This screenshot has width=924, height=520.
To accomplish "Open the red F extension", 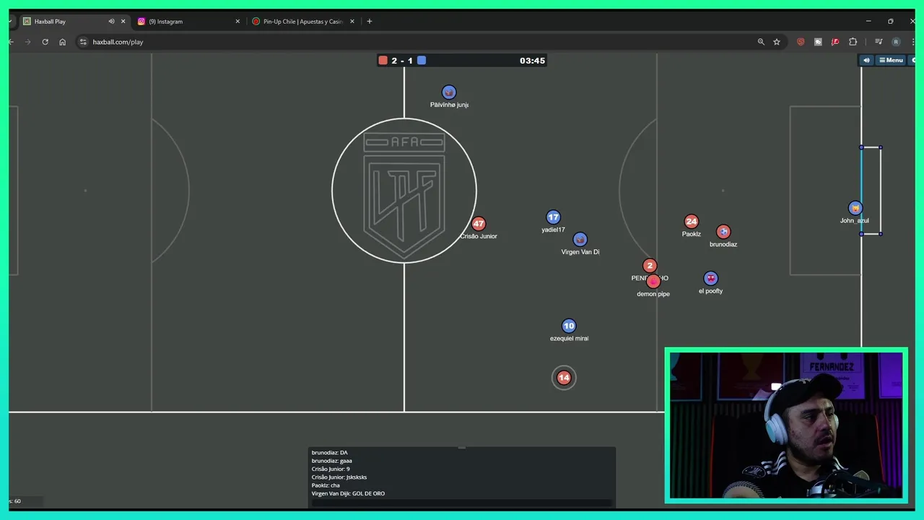I will tap(835, 42).
